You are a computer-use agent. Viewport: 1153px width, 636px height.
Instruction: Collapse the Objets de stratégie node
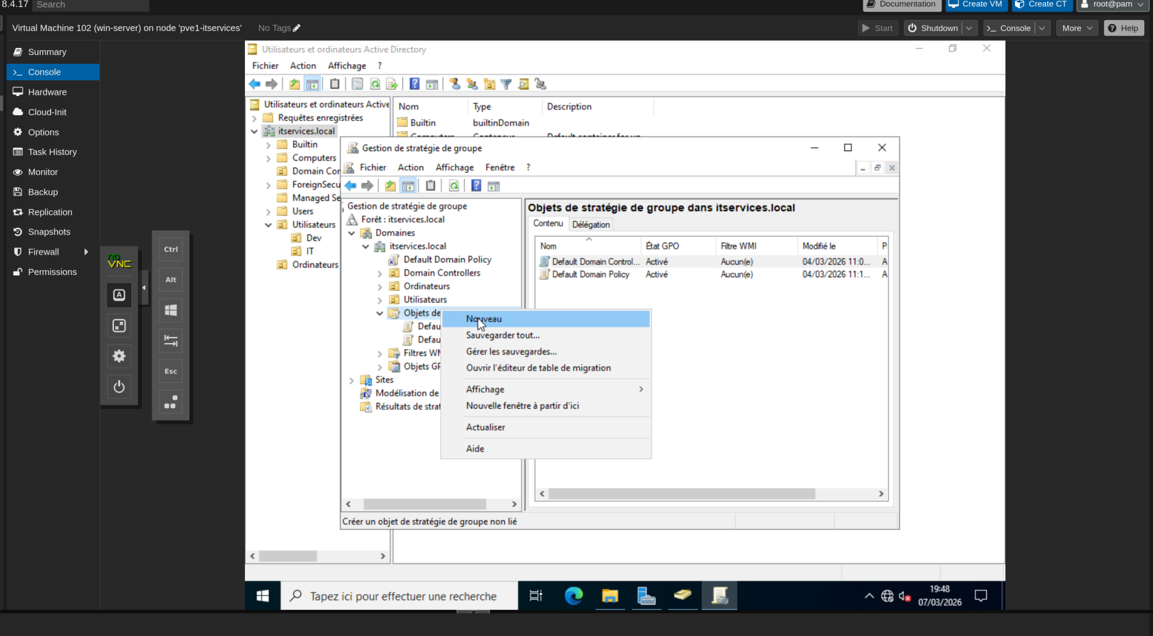[380, 314]
